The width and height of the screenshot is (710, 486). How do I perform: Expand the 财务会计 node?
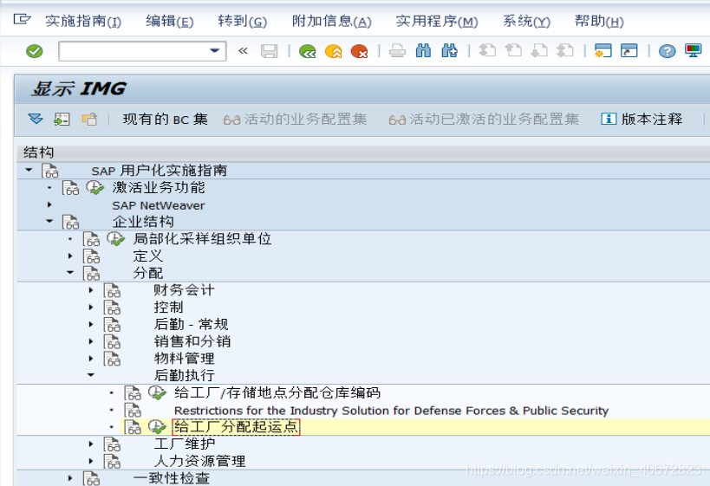click(x=91, y=289)
